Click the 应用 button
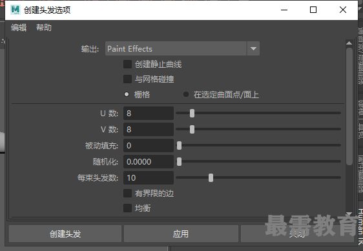Screen dimensions: 363x251 click(x=181, y=234)
